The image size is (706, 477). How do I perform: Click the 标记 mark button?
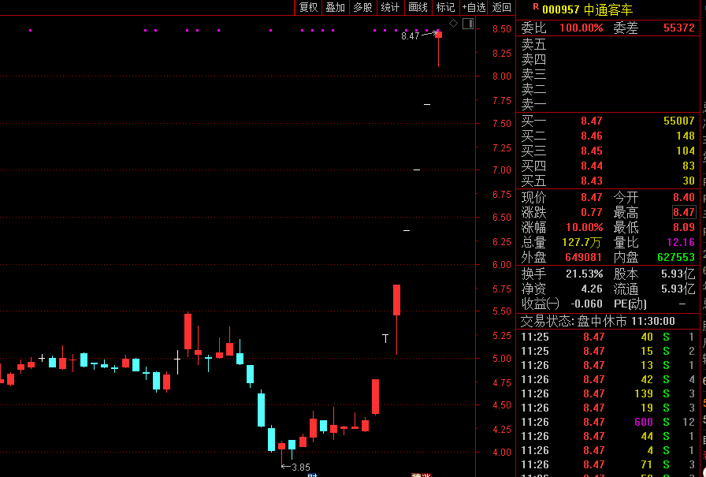(445, 8)
